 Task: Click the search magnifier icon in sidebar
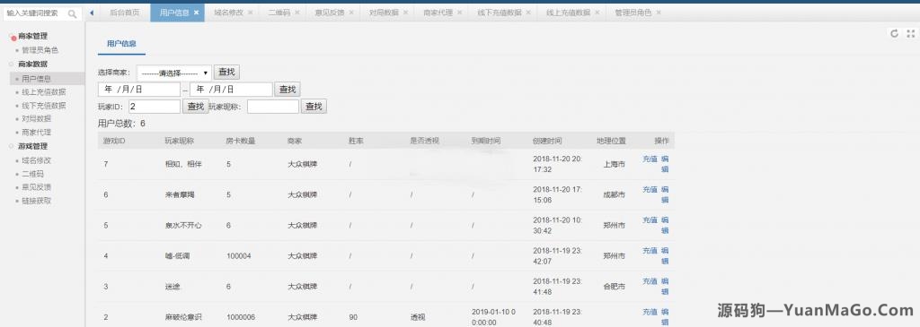(x=73, y=13)
